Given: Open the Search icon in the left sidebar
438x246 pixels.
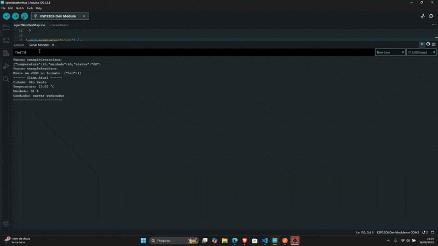Looking at the screenshot, I should pos(6,79).
